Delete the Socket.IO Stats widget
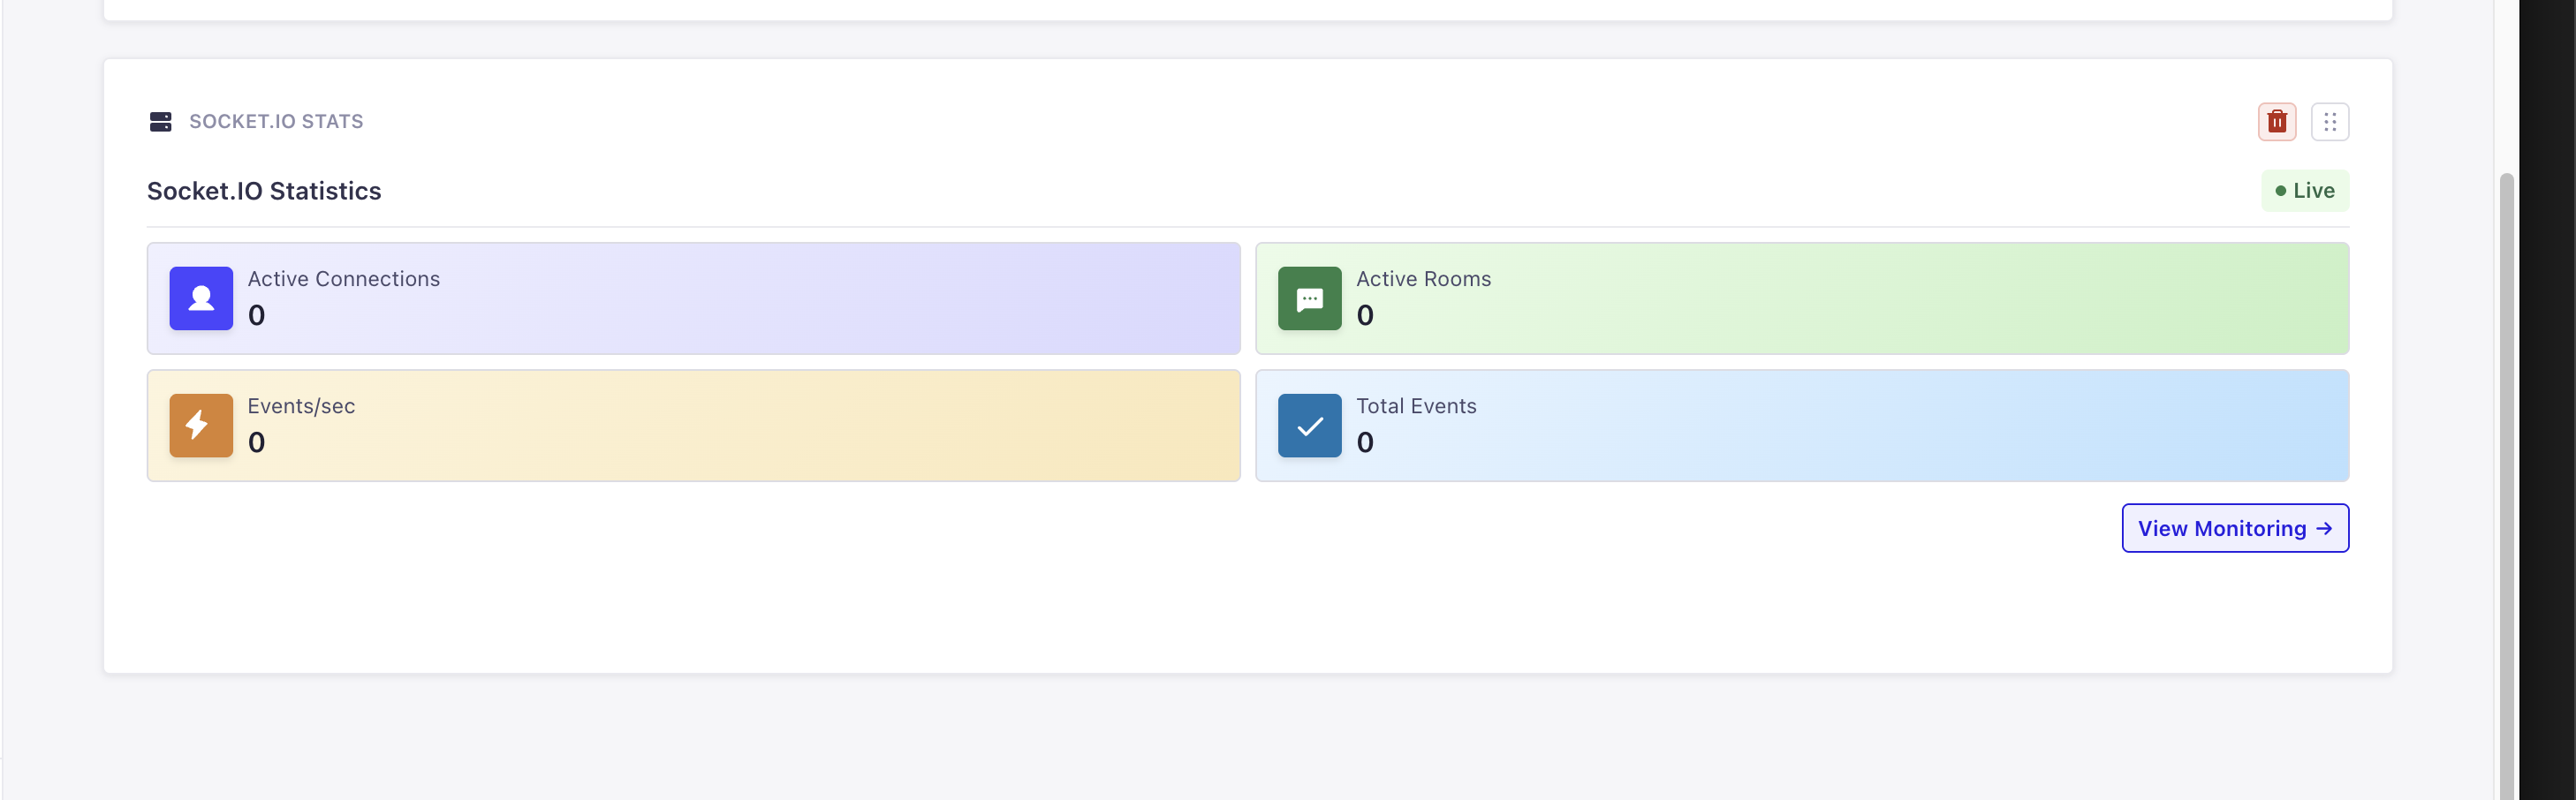 click(x=2277, y=122)
